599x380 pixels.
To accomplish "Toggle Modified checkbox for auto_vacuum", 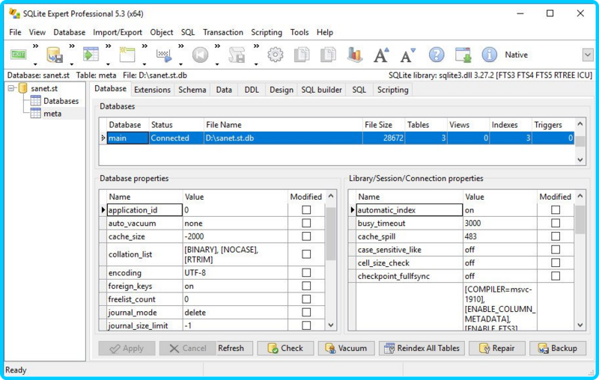I will 306,223.
